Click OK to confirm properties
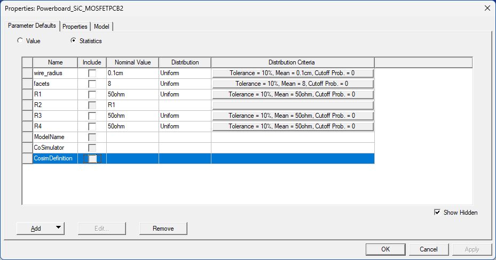Screen dimensions: 496x260 coord(385,249)
